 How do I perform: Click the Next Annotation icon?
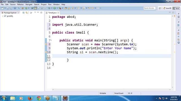[x=79, y=8]
